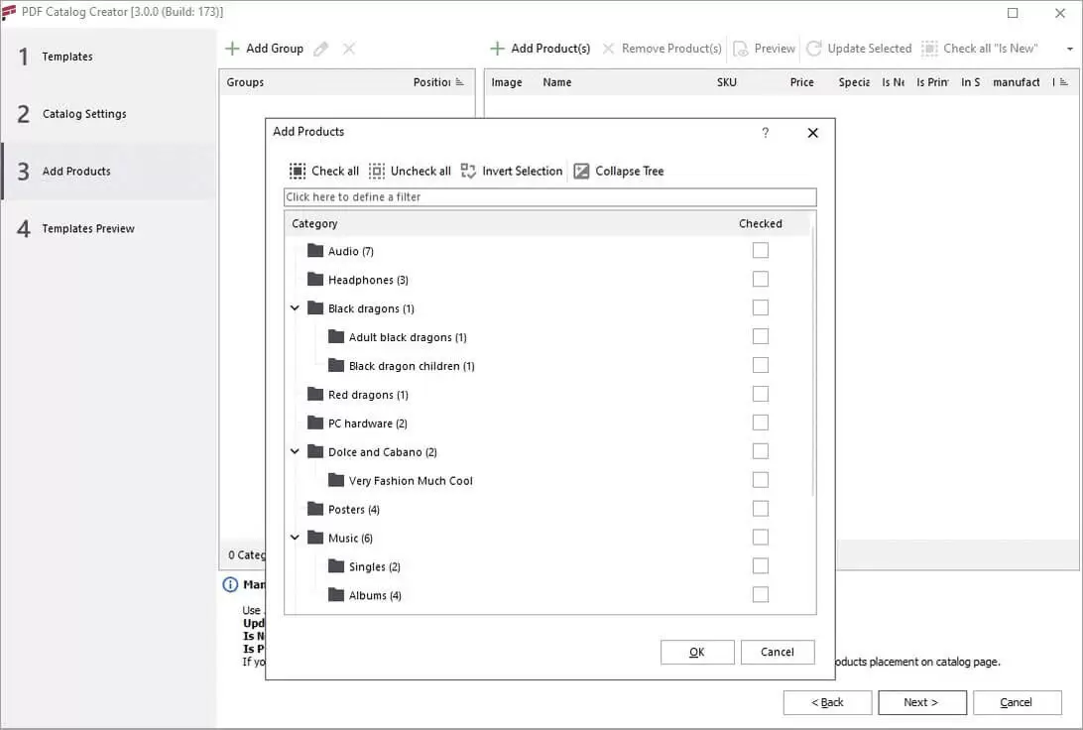Click the Add Group plus icon
Image resolution: width=1083 pixels, height=730 pixels.
tap(232, 49)
